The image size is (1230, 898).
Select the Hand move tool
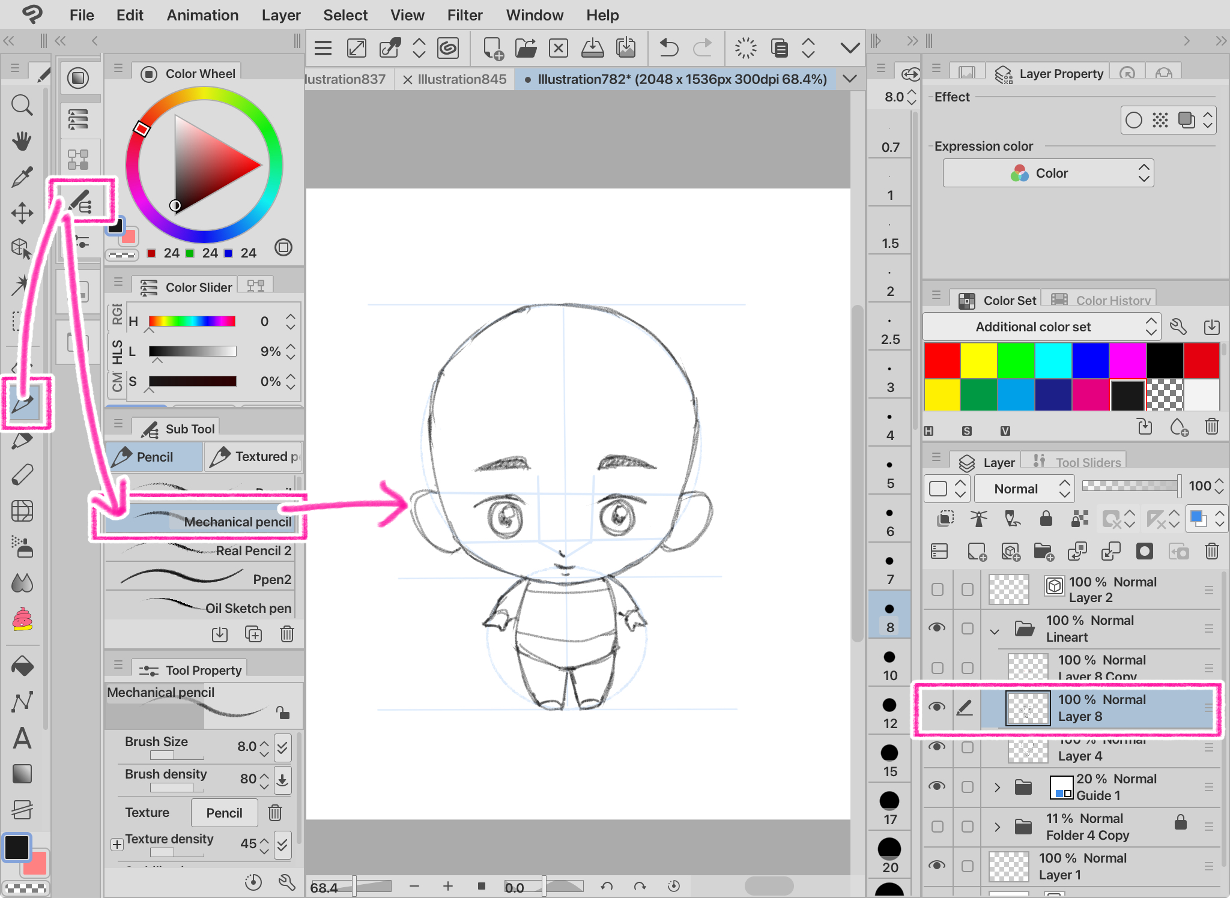click(22, 141)
